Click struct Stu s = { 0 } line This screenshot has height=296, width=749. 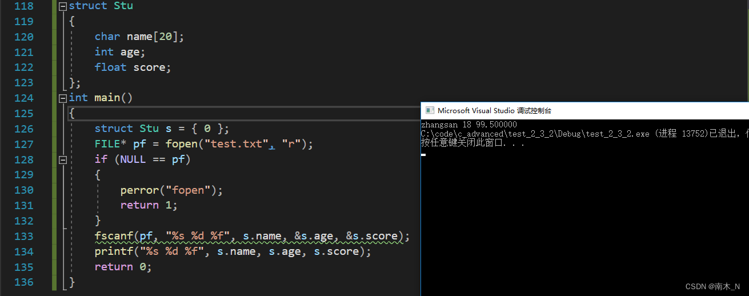(162, 129)
